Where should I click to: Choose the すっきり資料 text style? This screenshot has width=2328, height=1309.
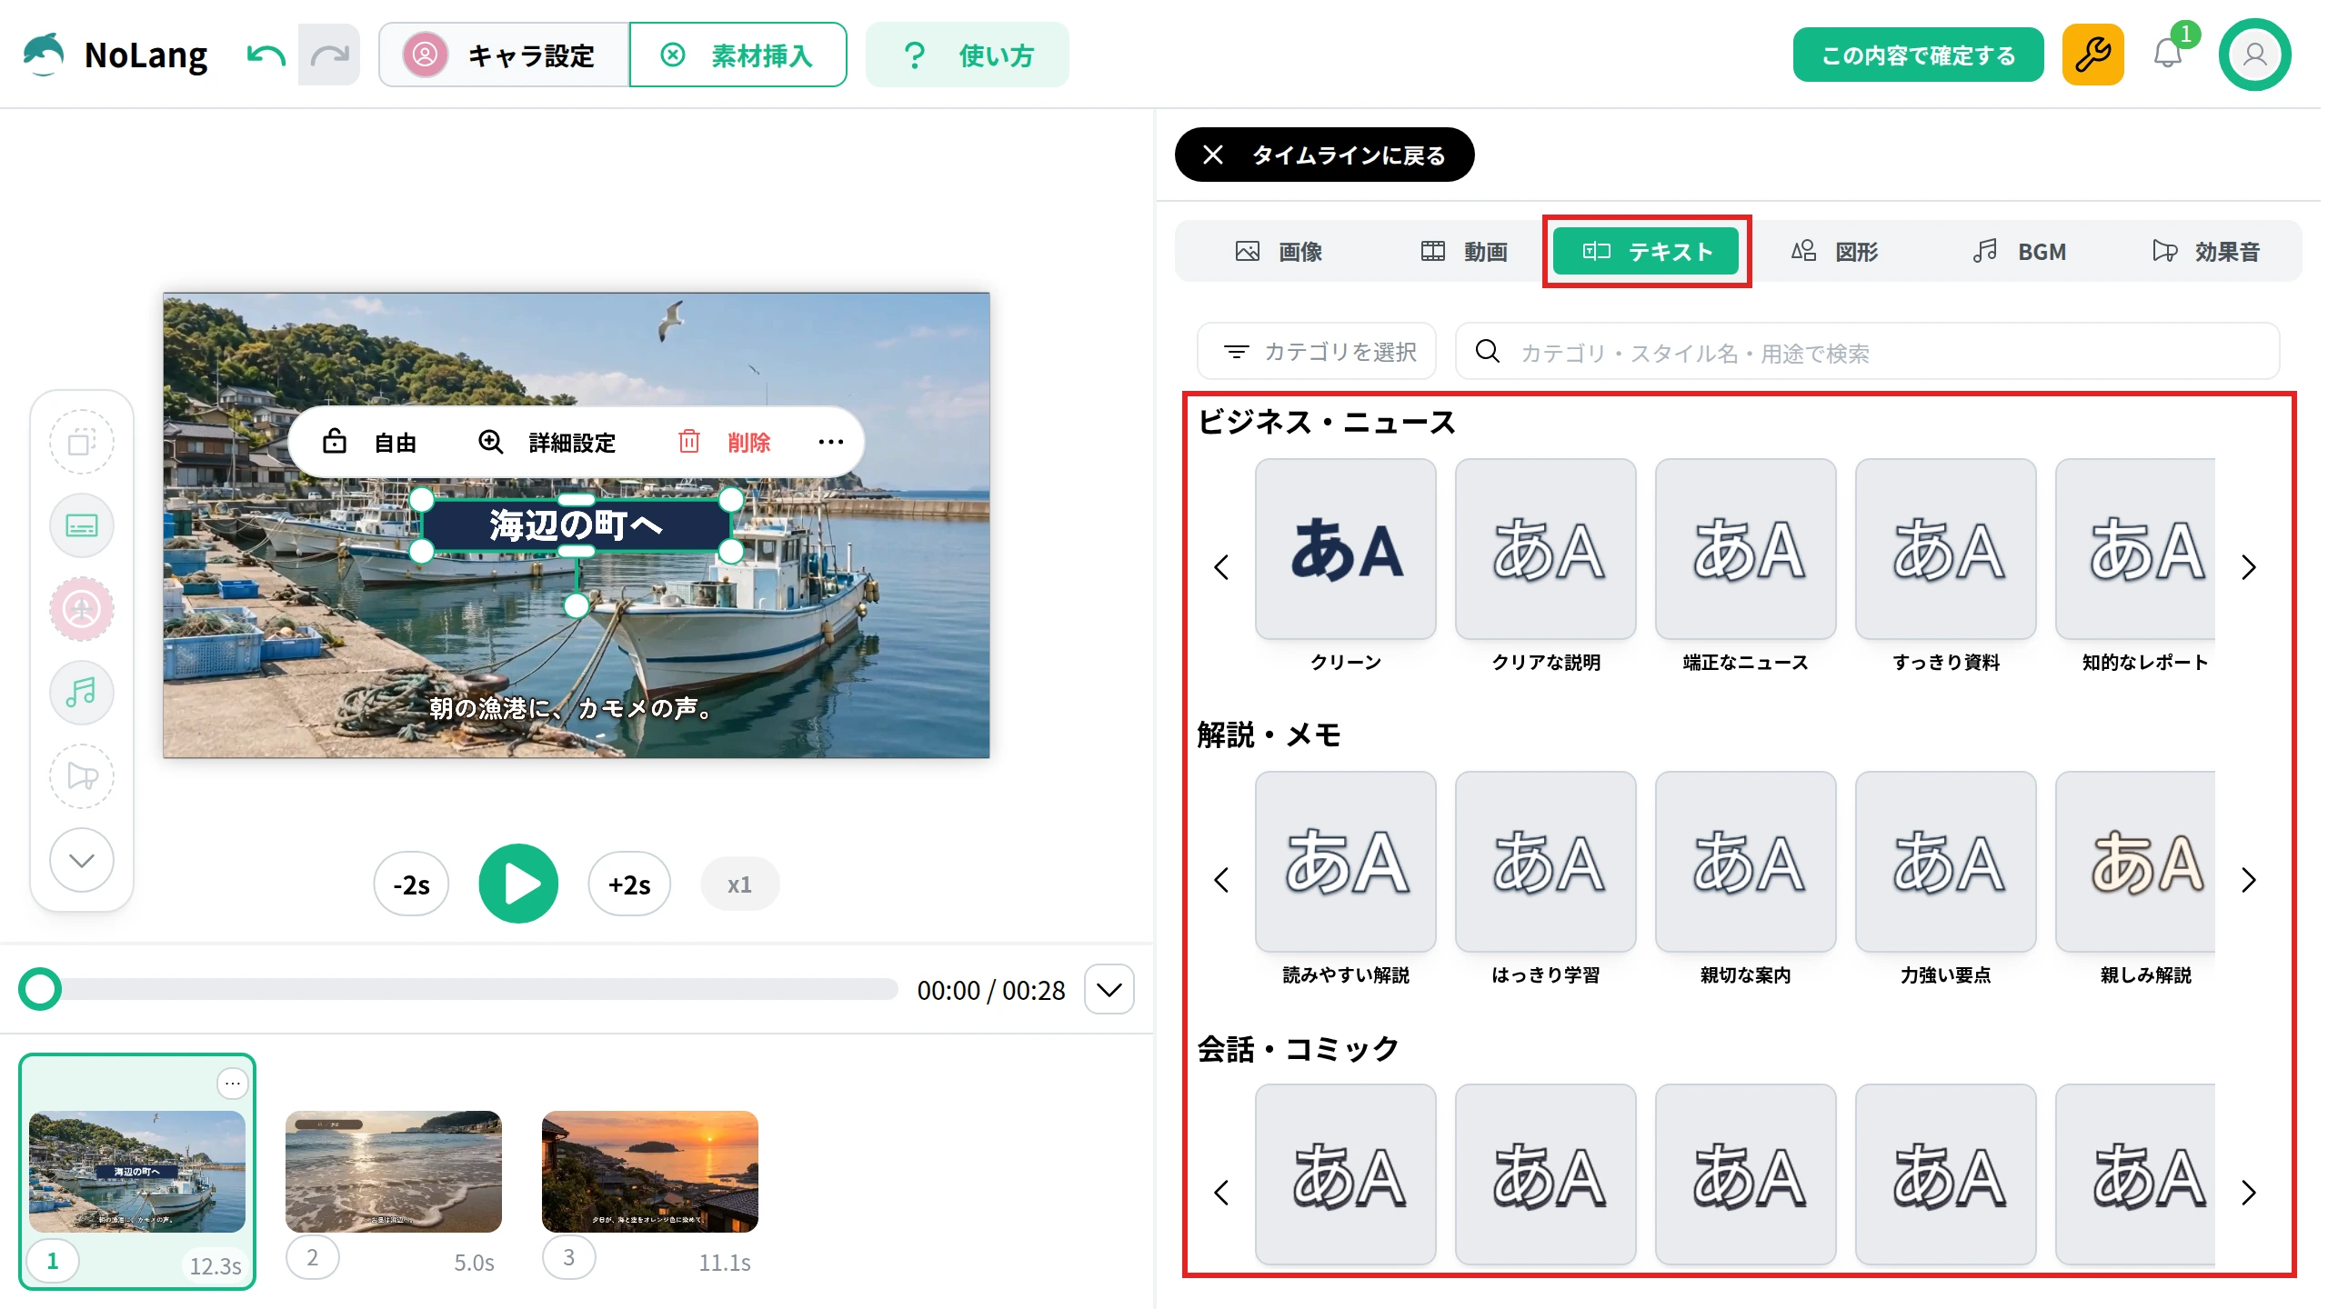tap(1946, 549)
